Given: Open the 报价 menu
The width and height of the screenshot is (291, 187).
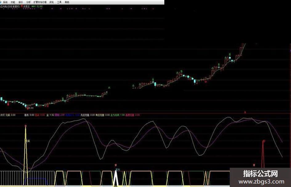Looking at the screenshot, I should tap(21, 2).
